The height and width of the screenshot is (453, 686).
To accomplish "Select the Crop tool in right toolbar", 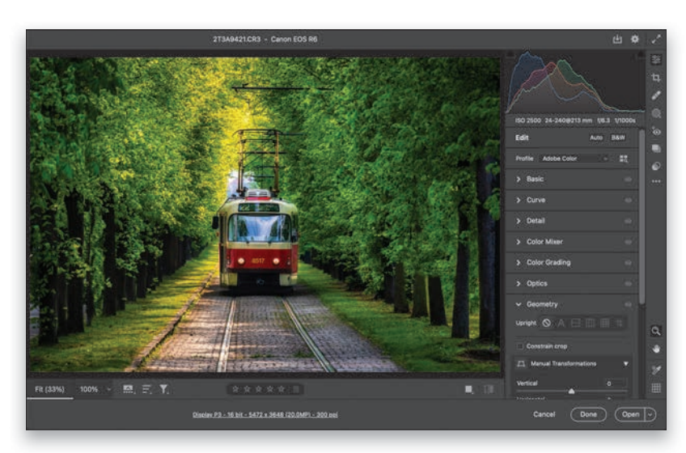I will coord(656,78).
